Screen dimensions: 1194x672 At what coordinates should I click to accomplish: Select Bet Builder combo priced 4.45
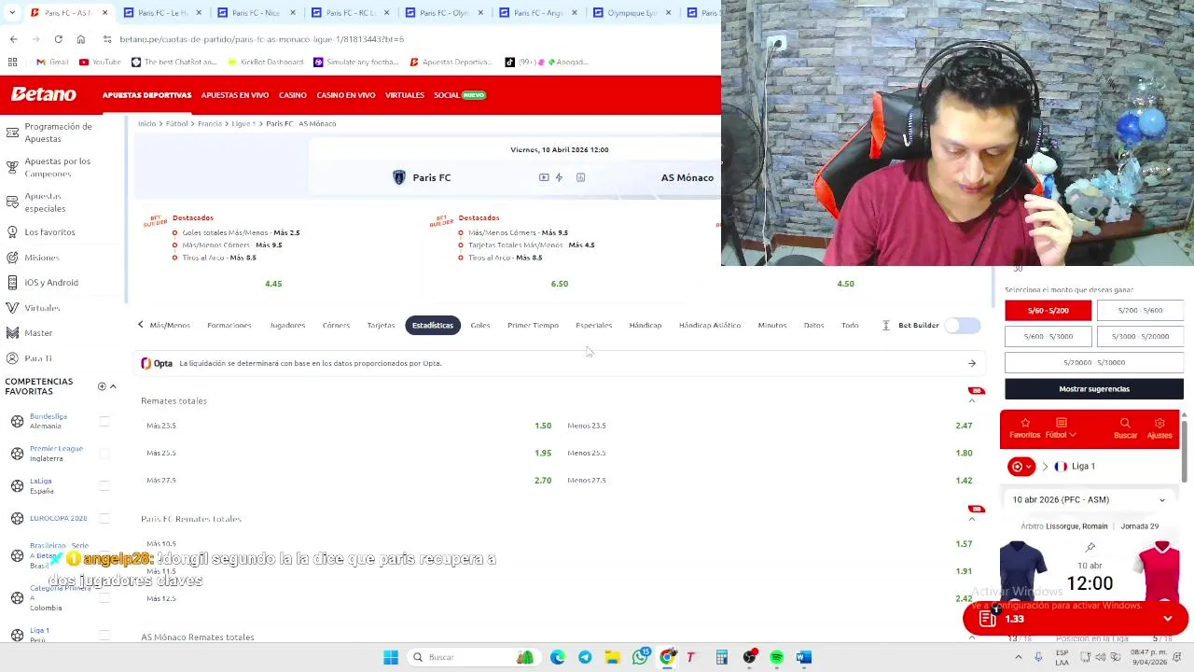pyautogui.click(x=273, y=284)
